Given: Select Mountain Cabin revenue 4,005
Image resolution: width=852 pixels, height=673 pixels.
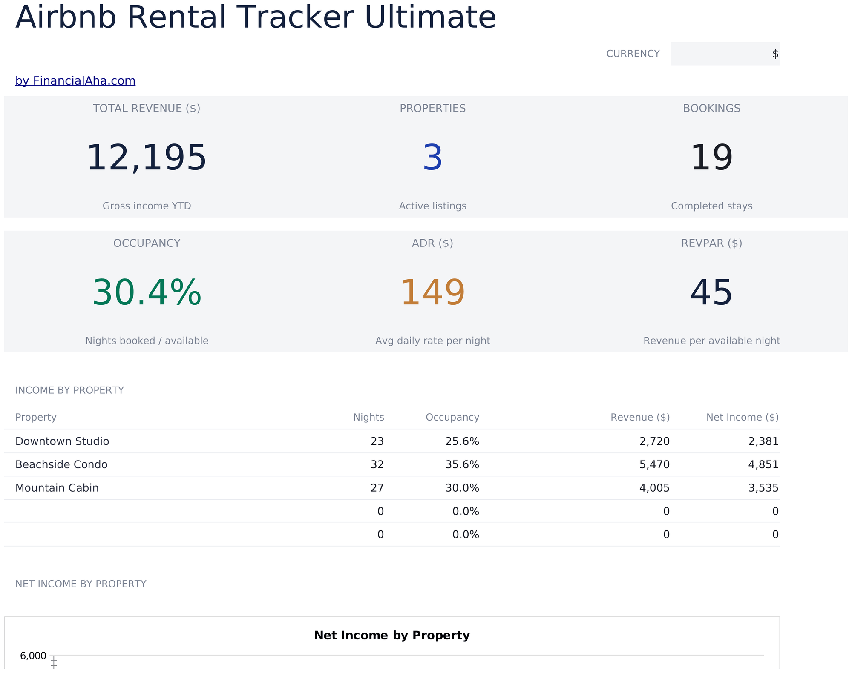Looking at the screenshot, I should pos(654,488).
